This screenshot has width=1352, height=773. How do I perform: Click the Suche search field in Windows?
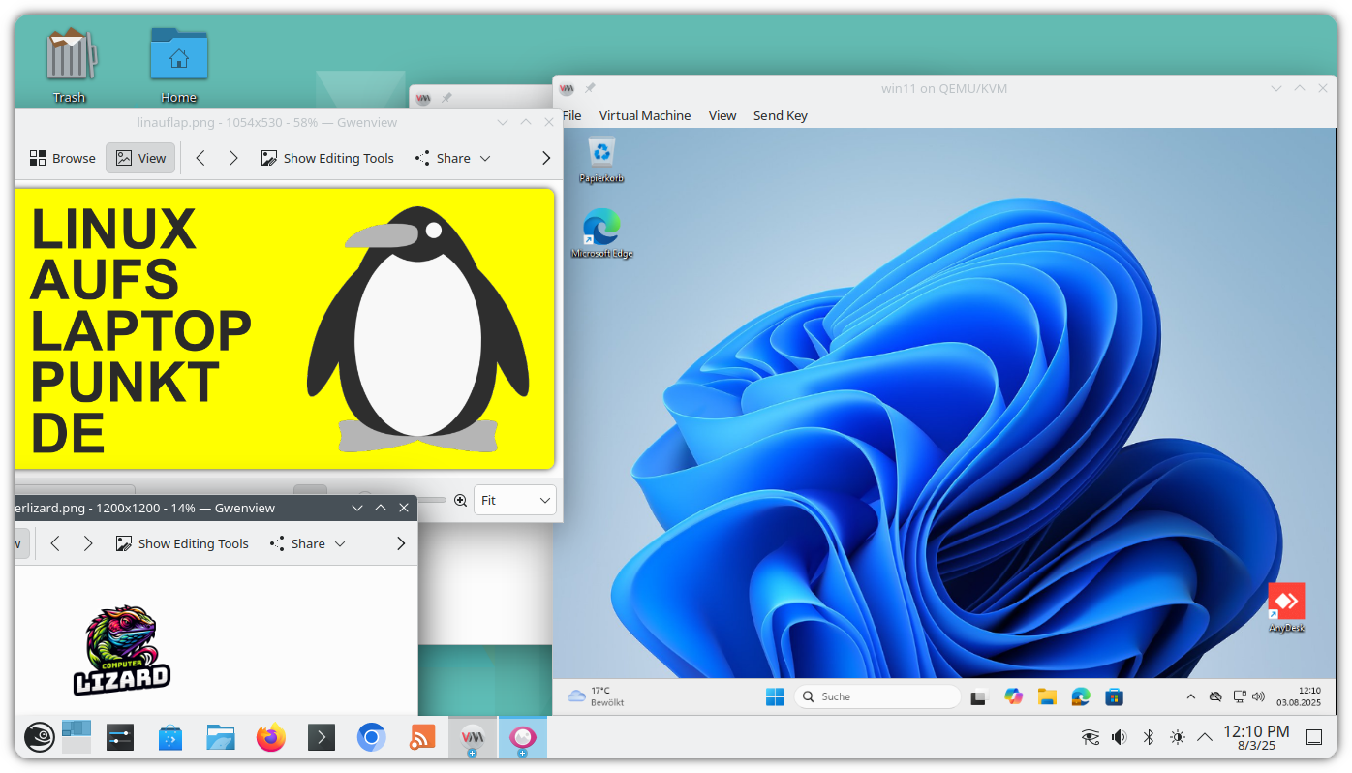click(x=876, y=696)
